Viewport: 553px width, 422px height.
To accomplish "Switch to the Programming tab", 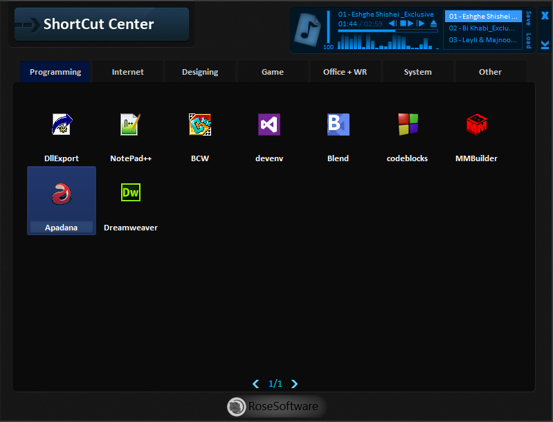I will pos(55,72).
